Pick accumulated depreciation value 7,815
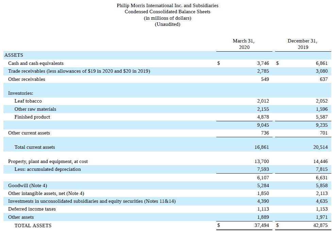This screenshot has width=335, height=233. 322,169
